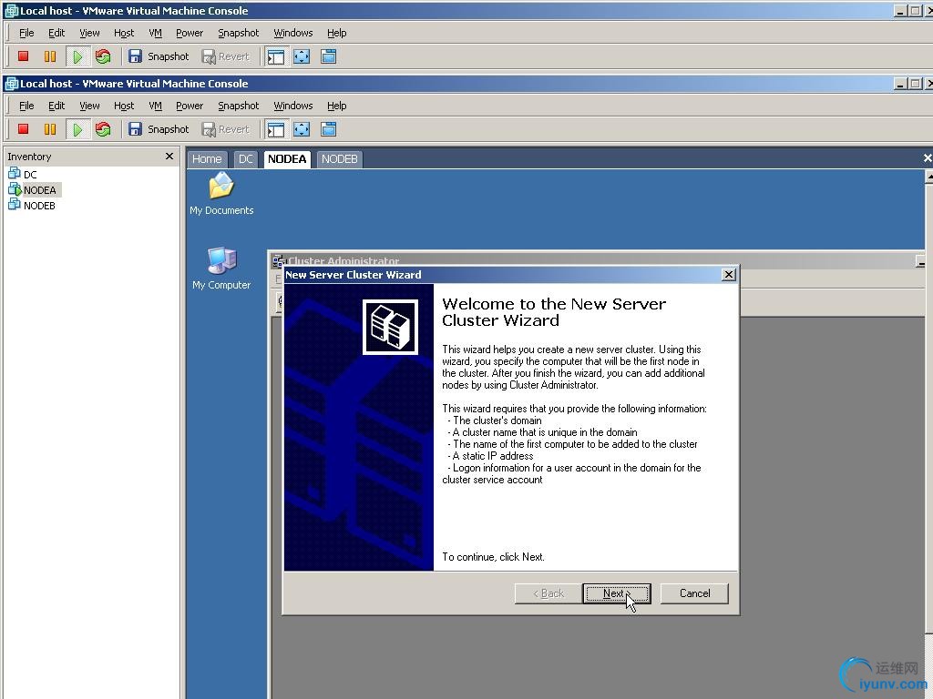Click the server cluster icon in the wizard

click(390, 327)
